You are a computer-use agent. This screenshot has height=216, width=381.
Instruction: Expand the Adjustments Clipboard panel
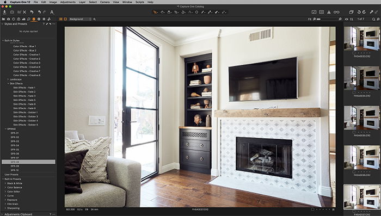2,214
